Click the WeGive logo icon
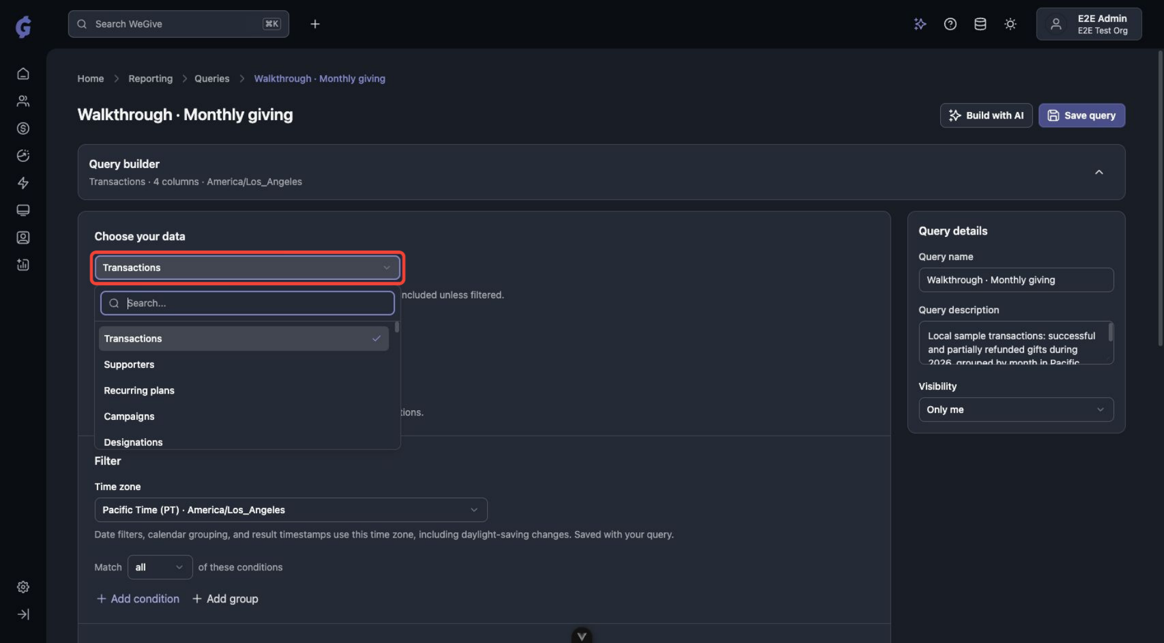 [x=23, y=26]
